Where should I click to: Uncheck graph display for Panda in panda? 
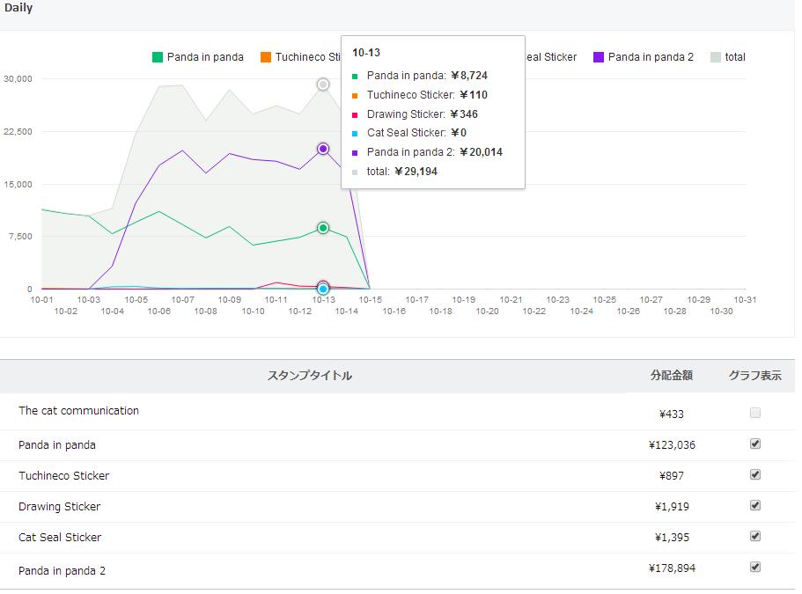point(755,444)
